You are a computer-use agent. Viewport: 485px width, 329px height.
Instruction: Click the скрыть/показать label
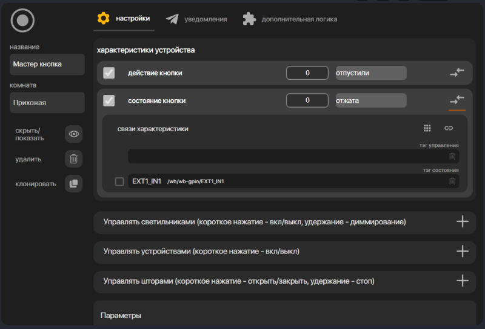(29, 134)
